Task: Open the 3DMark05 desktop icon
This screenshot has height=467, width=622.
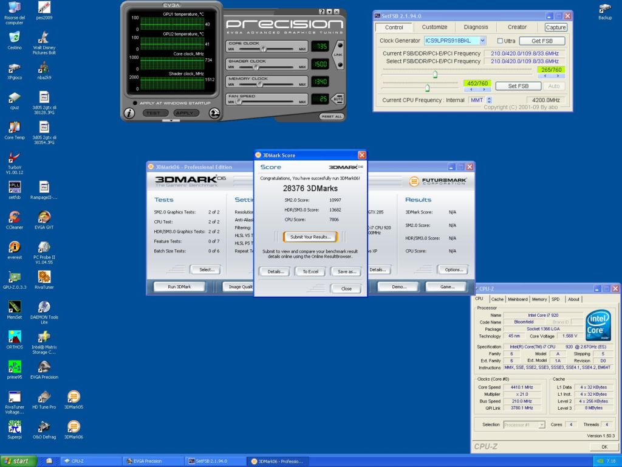Action: click(x=73, y=400)
